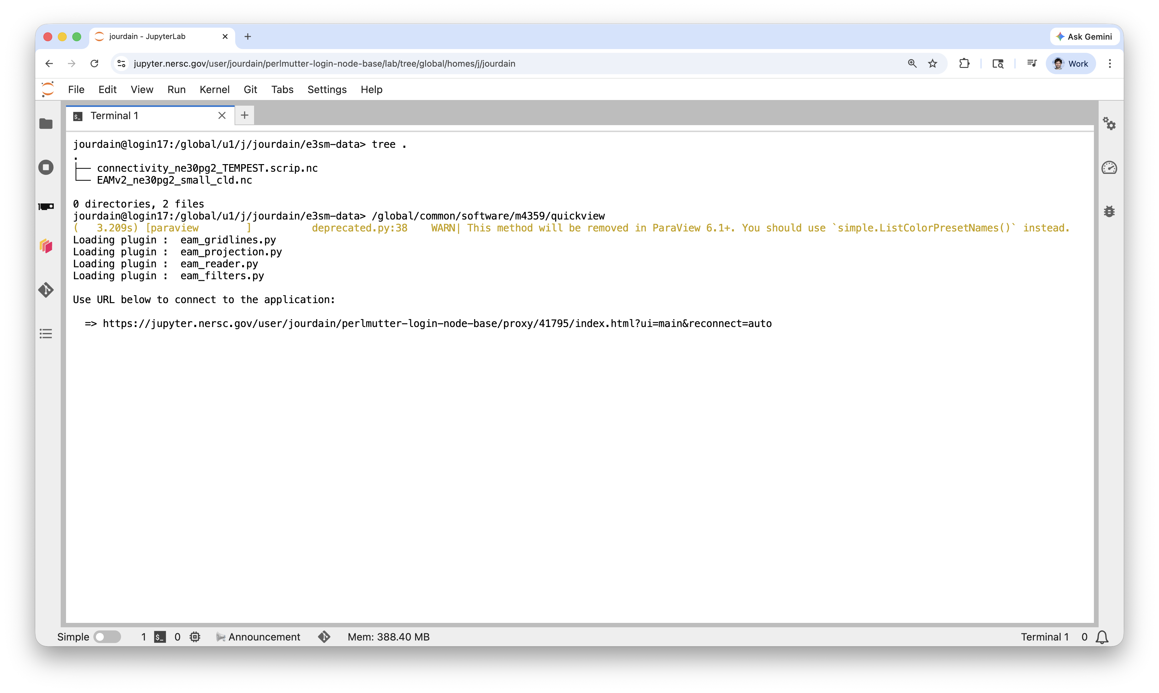Image resolution: width=1159 pixels, height=693 pixels.
Task: Click the Announcement status bar button
Action: [259, 637]
